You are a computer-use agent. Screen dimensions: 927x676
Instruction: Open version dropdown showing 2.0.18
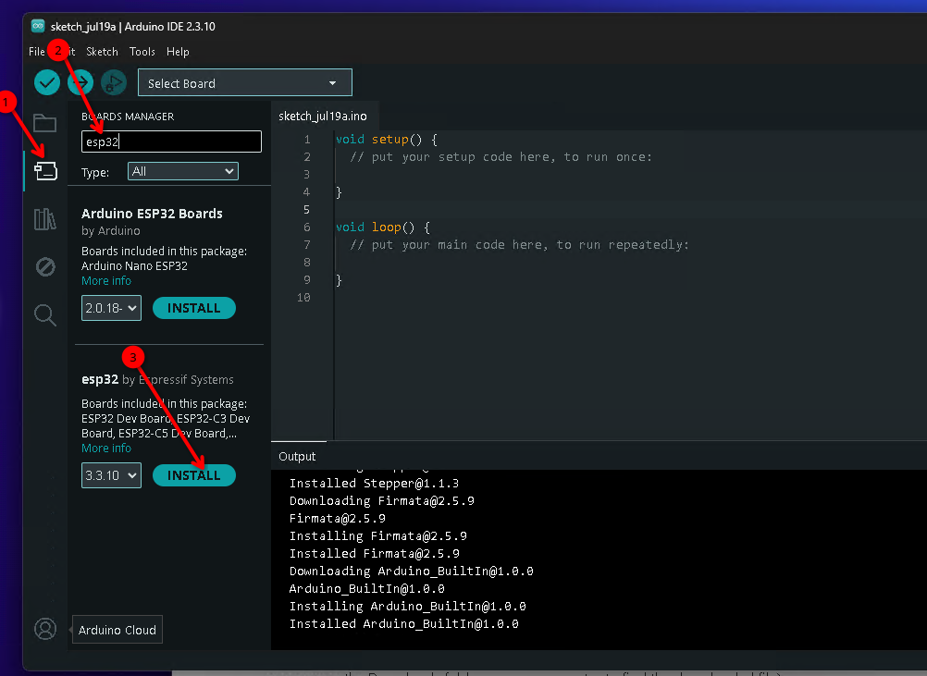[111, 308]
